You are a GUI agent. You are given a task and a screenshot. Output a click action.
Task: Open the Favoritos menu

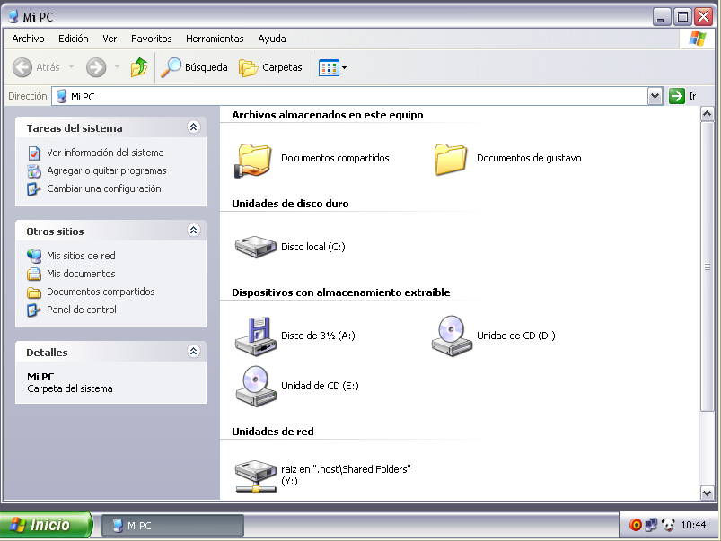coord(151,39)
